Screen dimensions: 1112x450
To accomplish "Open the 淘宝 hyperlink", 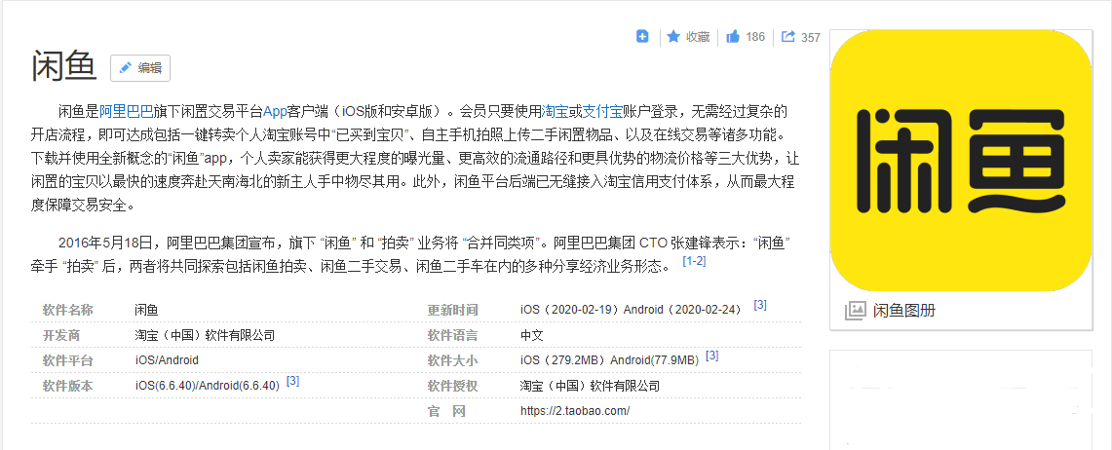I will click(x=556, y=110).
